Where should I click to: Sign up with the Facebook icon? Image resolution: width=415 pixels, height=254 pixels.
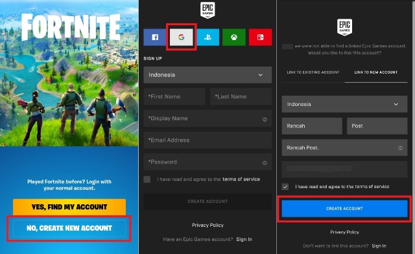(155, 37)
